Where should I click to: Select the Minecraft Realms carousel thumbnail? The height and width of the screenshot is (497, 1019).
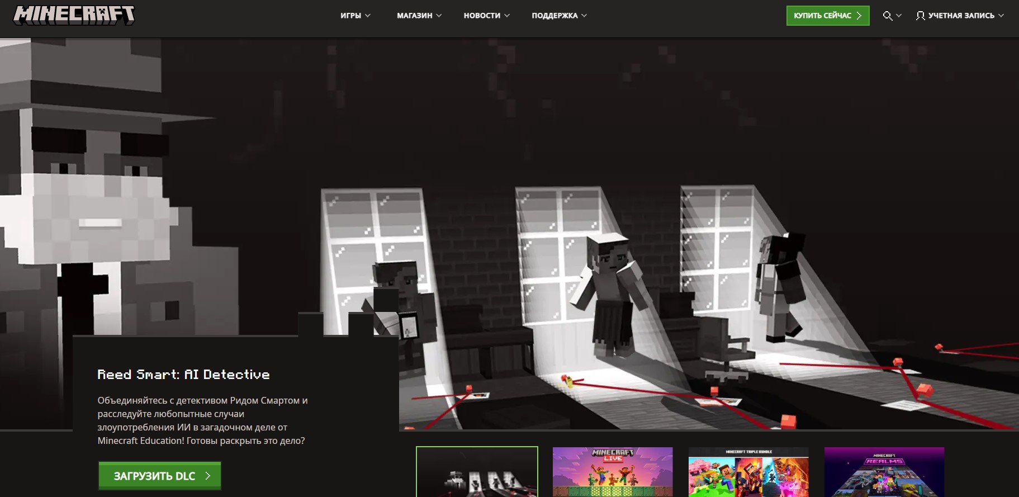tap(884, 471)
